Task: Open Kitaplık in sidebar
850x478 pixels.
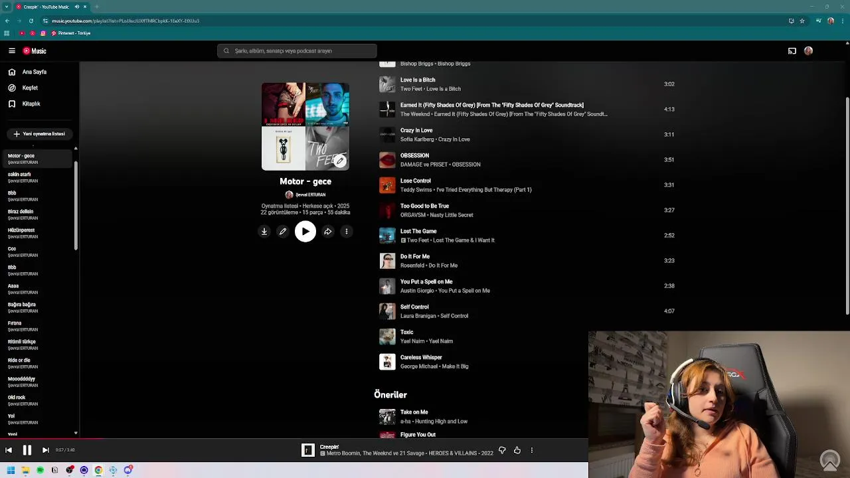Action: [x=31, y=104]
